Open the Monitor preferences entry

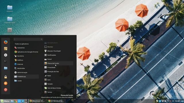(59, 47)
